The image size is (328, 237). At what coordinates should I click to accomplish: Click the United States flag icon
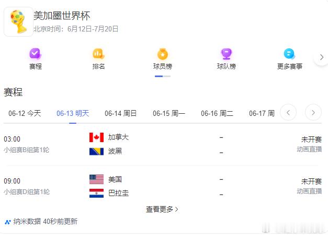pos(96,179)
